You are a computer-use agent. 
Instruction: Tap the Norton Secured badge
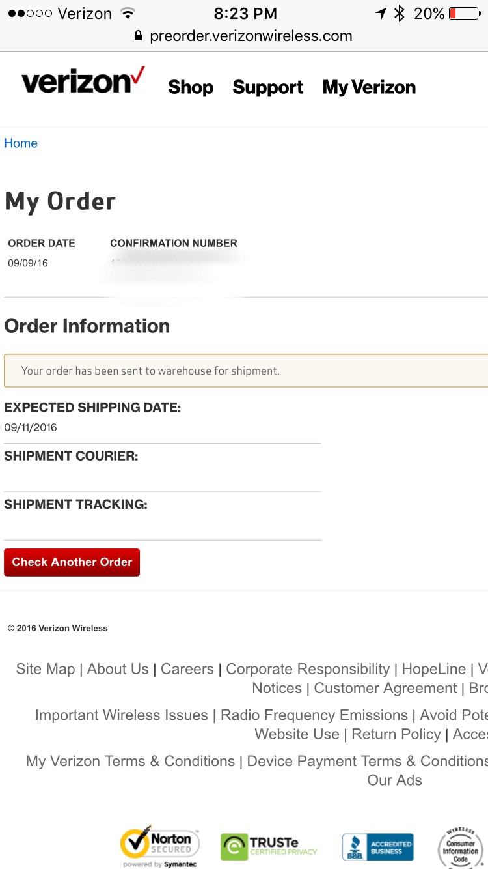point(160,846)
